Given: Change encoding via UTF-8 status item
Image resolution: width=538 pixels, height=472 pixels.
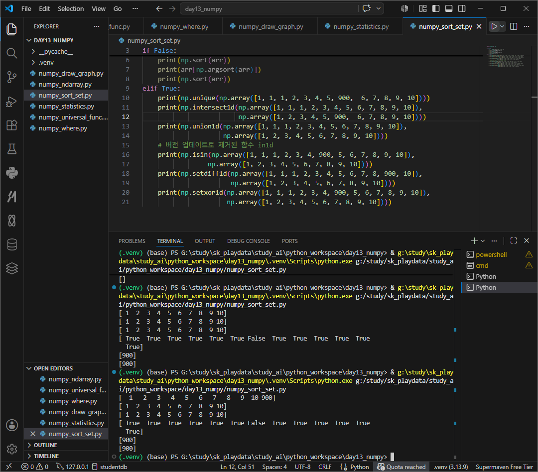Looking at the screenshot, I should [x=303, y=467].
